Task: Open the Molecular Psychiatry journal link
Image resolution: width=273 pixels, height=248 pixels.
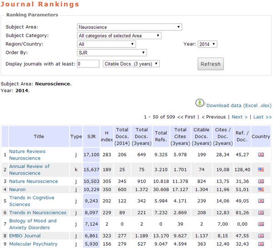Action: [x=33, y=244]
